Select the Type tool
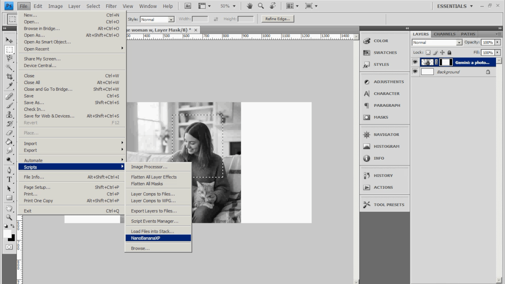Viewport: 505px width, 284px height. pyautogui.click(x=9, y=180)
